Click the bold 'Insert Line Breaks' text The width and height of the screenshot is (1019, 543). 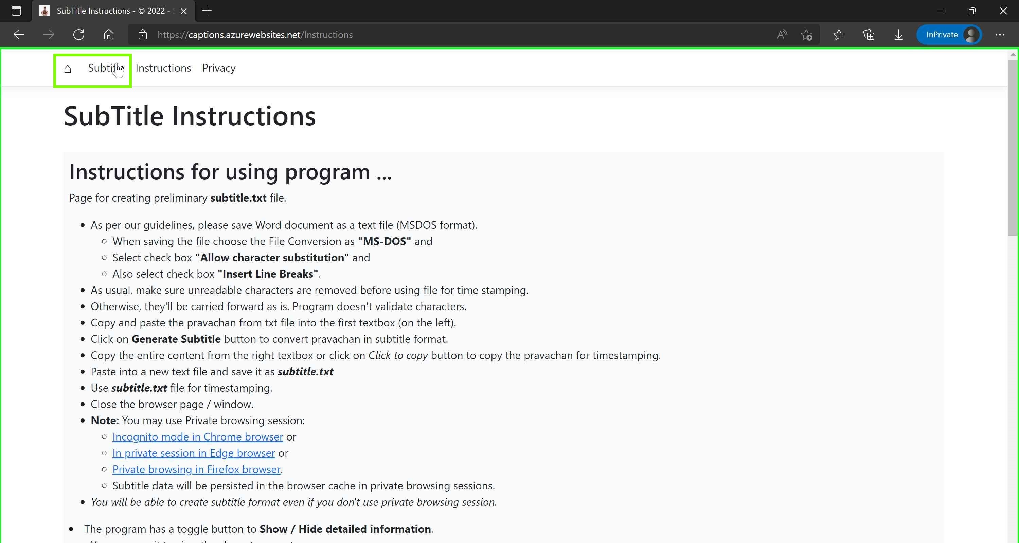point(268,274)
